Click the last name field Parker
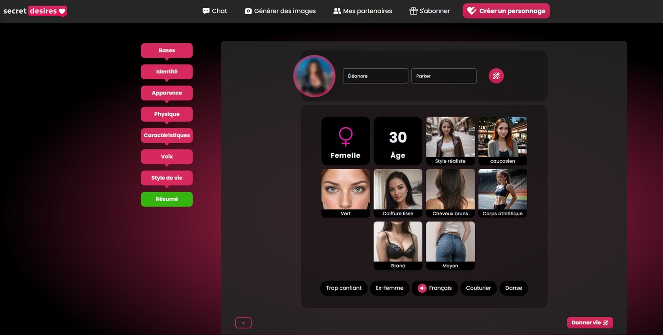 (x=443, y=76)
